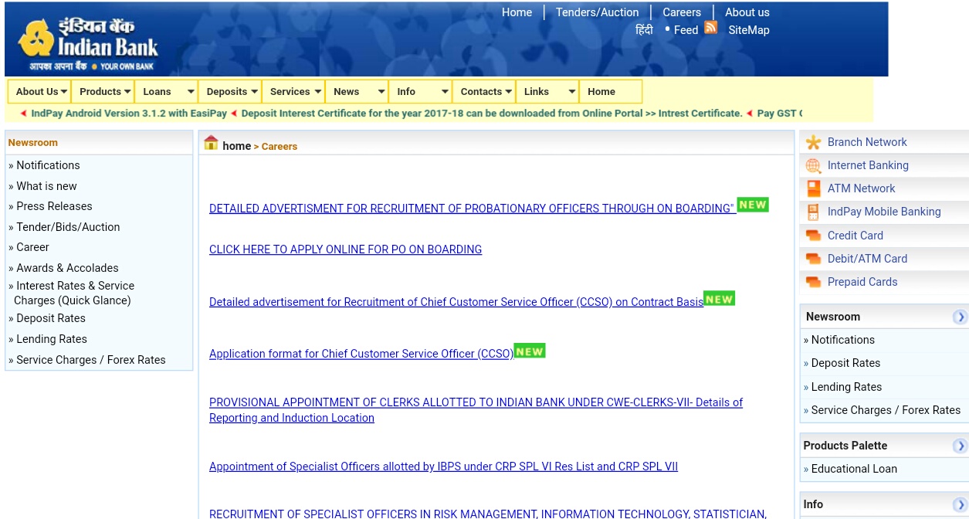969x519 pixels.
Task: Open Provisional Appointment of Clerks link
Action: click(476, 410)
